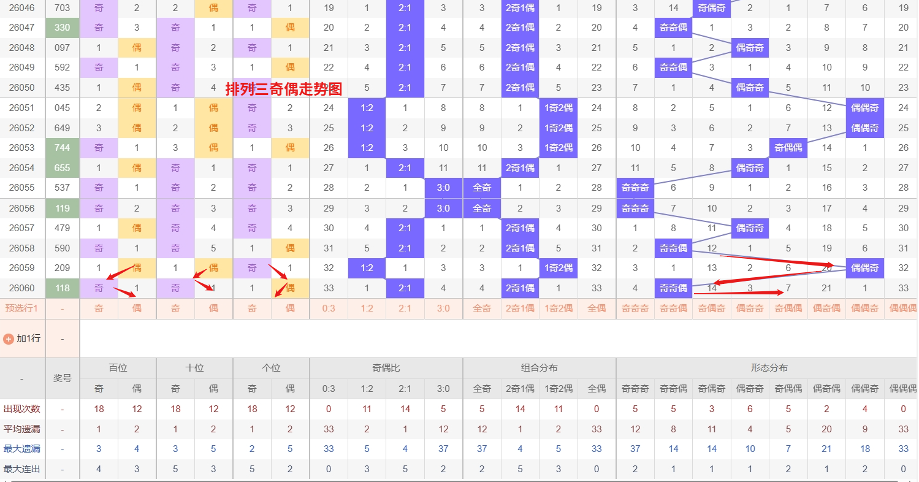Image resolution: width=919 pixels, height=482 pixels.
Task: Choose 全奇 in the 预选行1 row
Action: point(482,308)
